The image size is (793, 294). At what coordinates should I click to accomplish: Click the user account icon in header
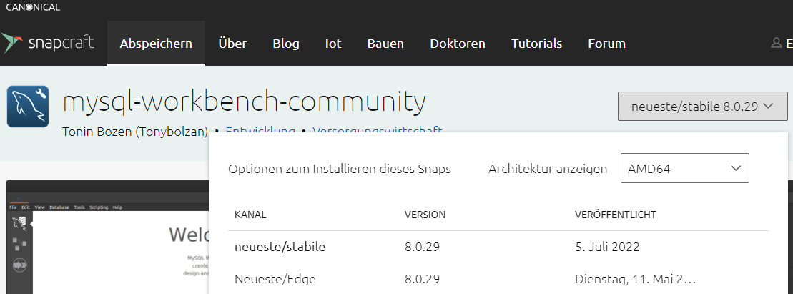click(x=776, y=44)
